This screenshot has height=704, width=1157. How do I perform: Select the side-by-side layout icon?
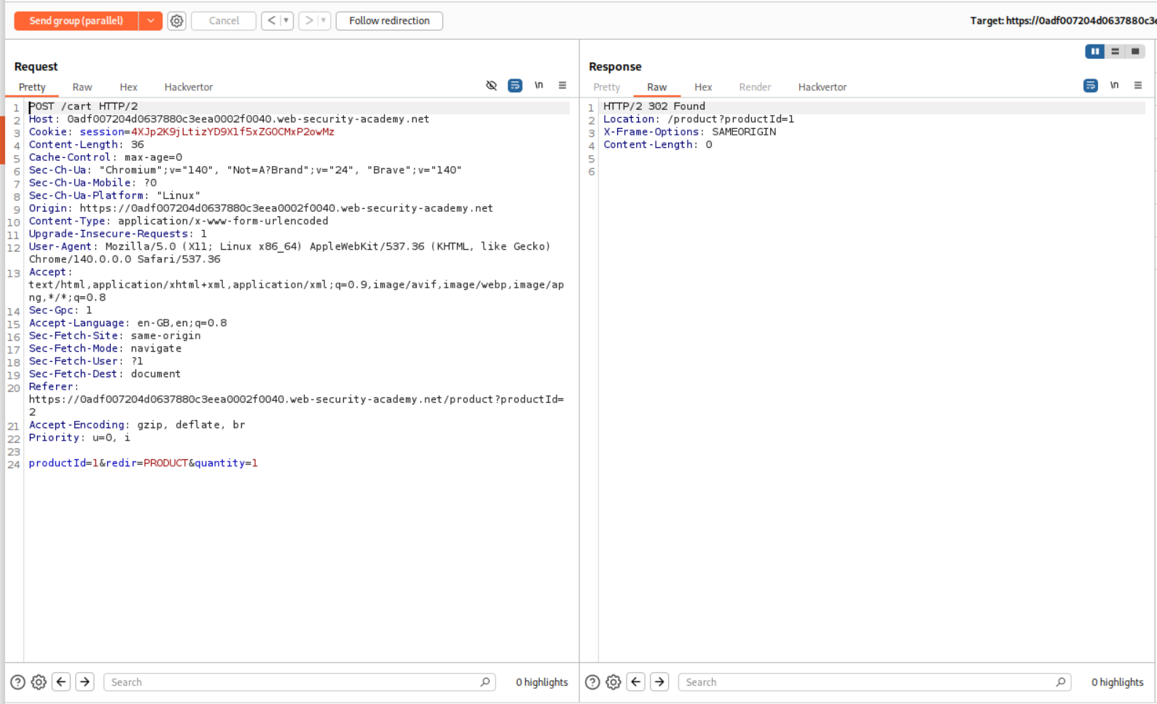(x=1094, y=51)
